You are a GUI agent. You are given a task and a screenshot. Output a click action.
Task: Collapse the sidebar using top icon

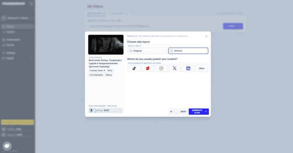(31, 4)
